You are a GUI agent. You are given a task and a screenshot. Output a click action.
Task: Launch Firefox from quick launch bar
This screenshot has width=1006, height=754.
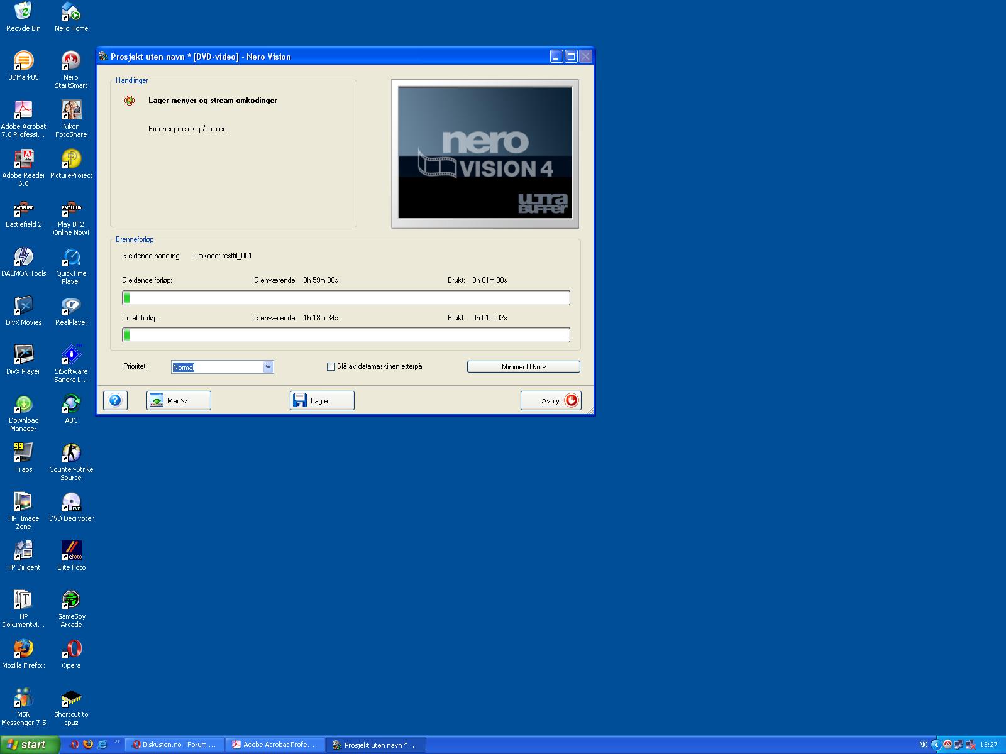coord(88,745)
